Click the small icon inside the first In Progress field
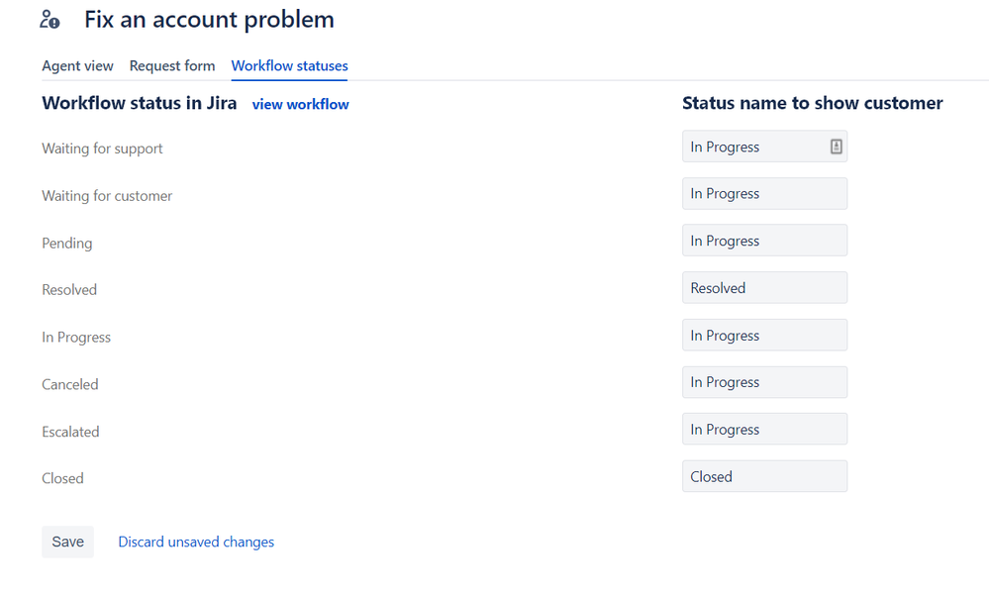 [835, 146]
